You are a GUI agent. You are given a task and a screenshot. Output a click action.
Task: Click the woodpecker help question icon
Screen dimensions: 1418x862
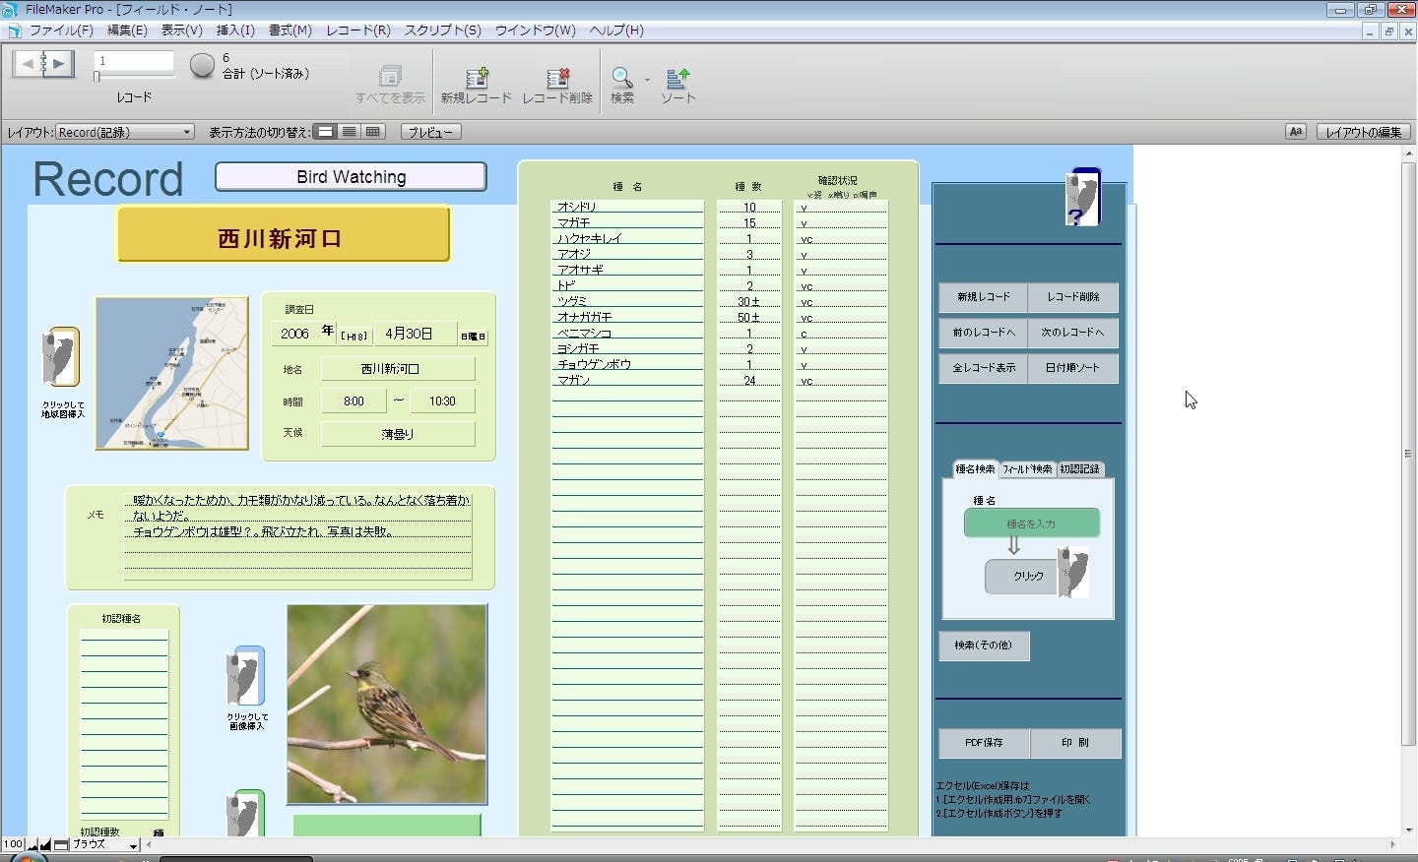click(x=1082, y=198)
